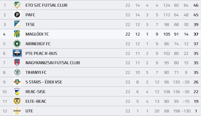Click the Airnergy FC green star logo

(17, 44)
